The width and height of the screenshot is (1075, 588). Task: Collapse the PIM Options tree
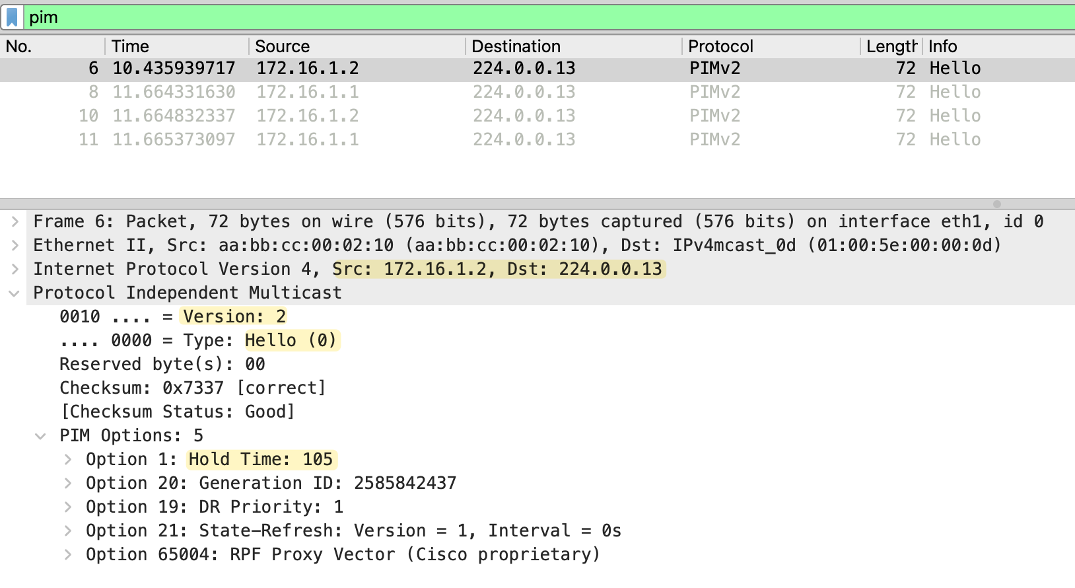[41, 435]
